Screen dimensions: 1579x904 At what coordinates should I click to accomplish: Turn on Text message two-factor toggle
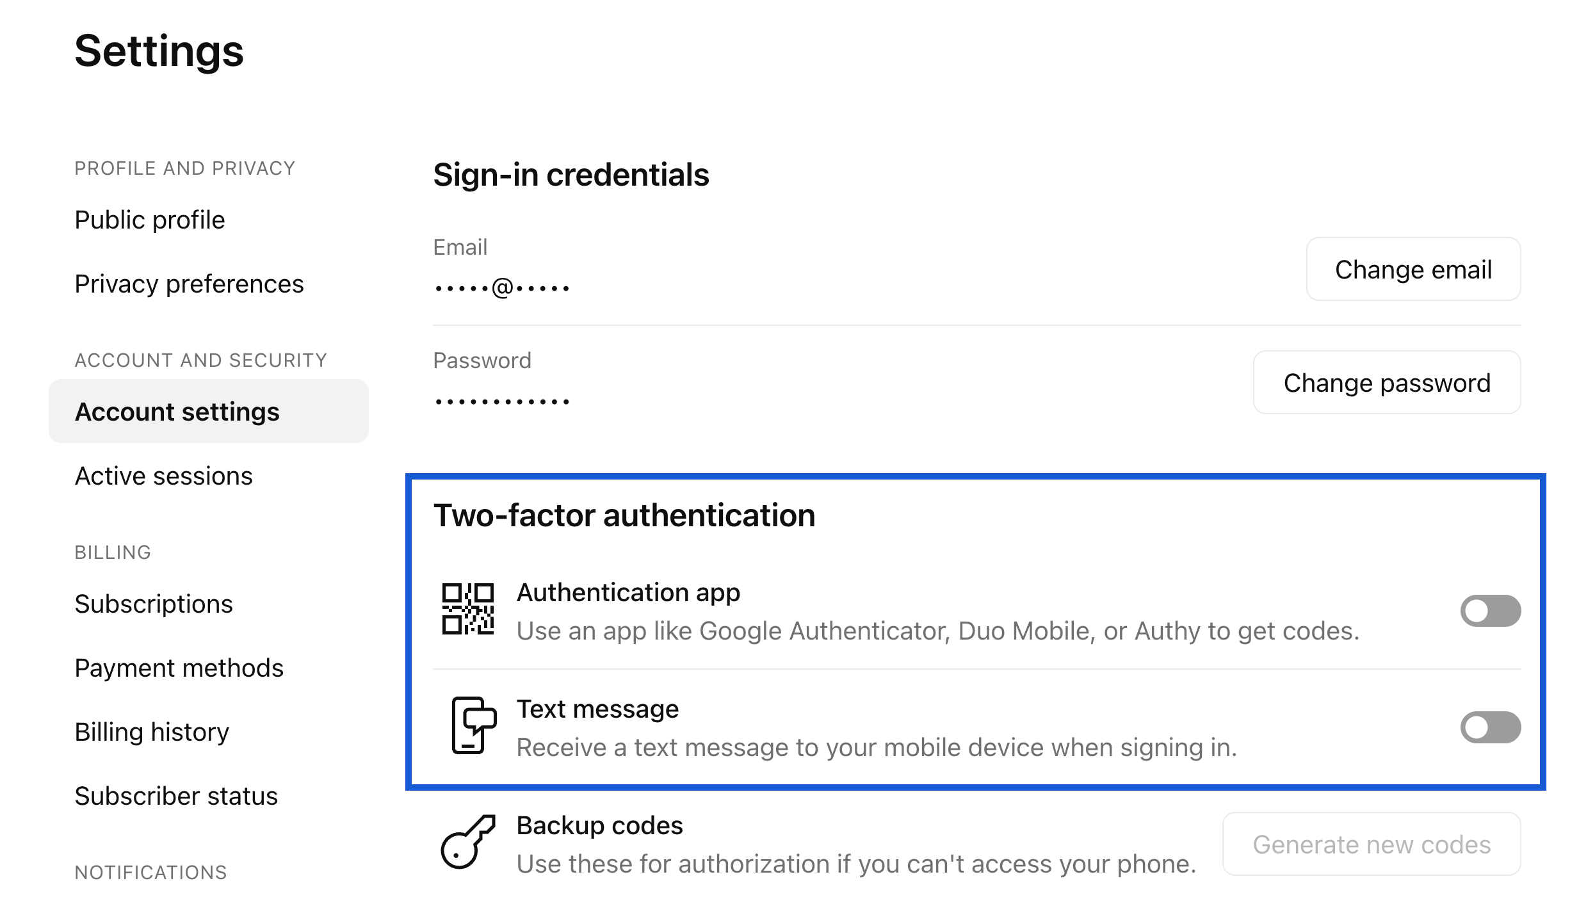(1490, 727)
